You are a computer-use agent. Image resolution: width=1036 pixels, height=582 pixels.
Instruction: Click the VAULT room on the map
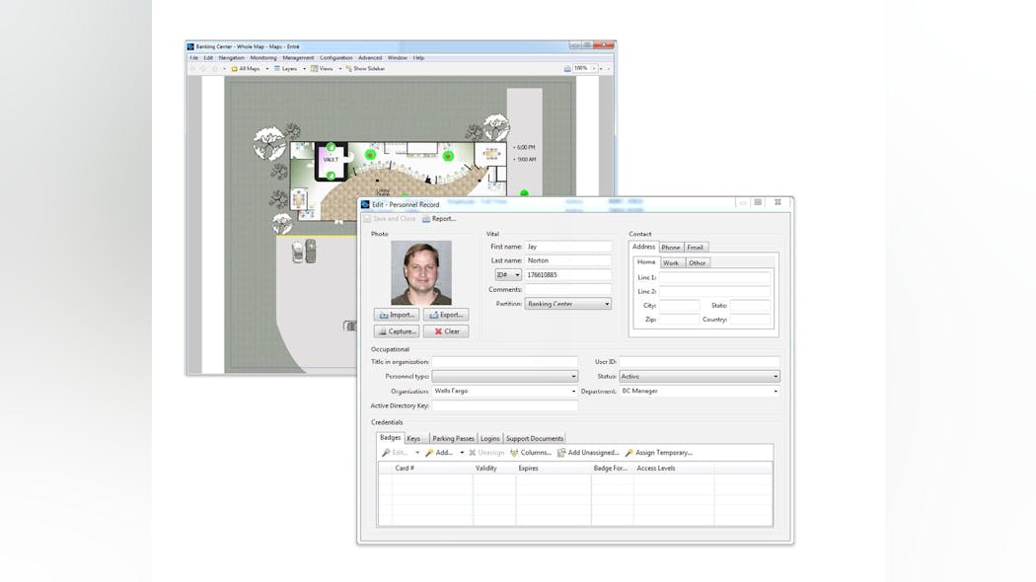point(331,160)
